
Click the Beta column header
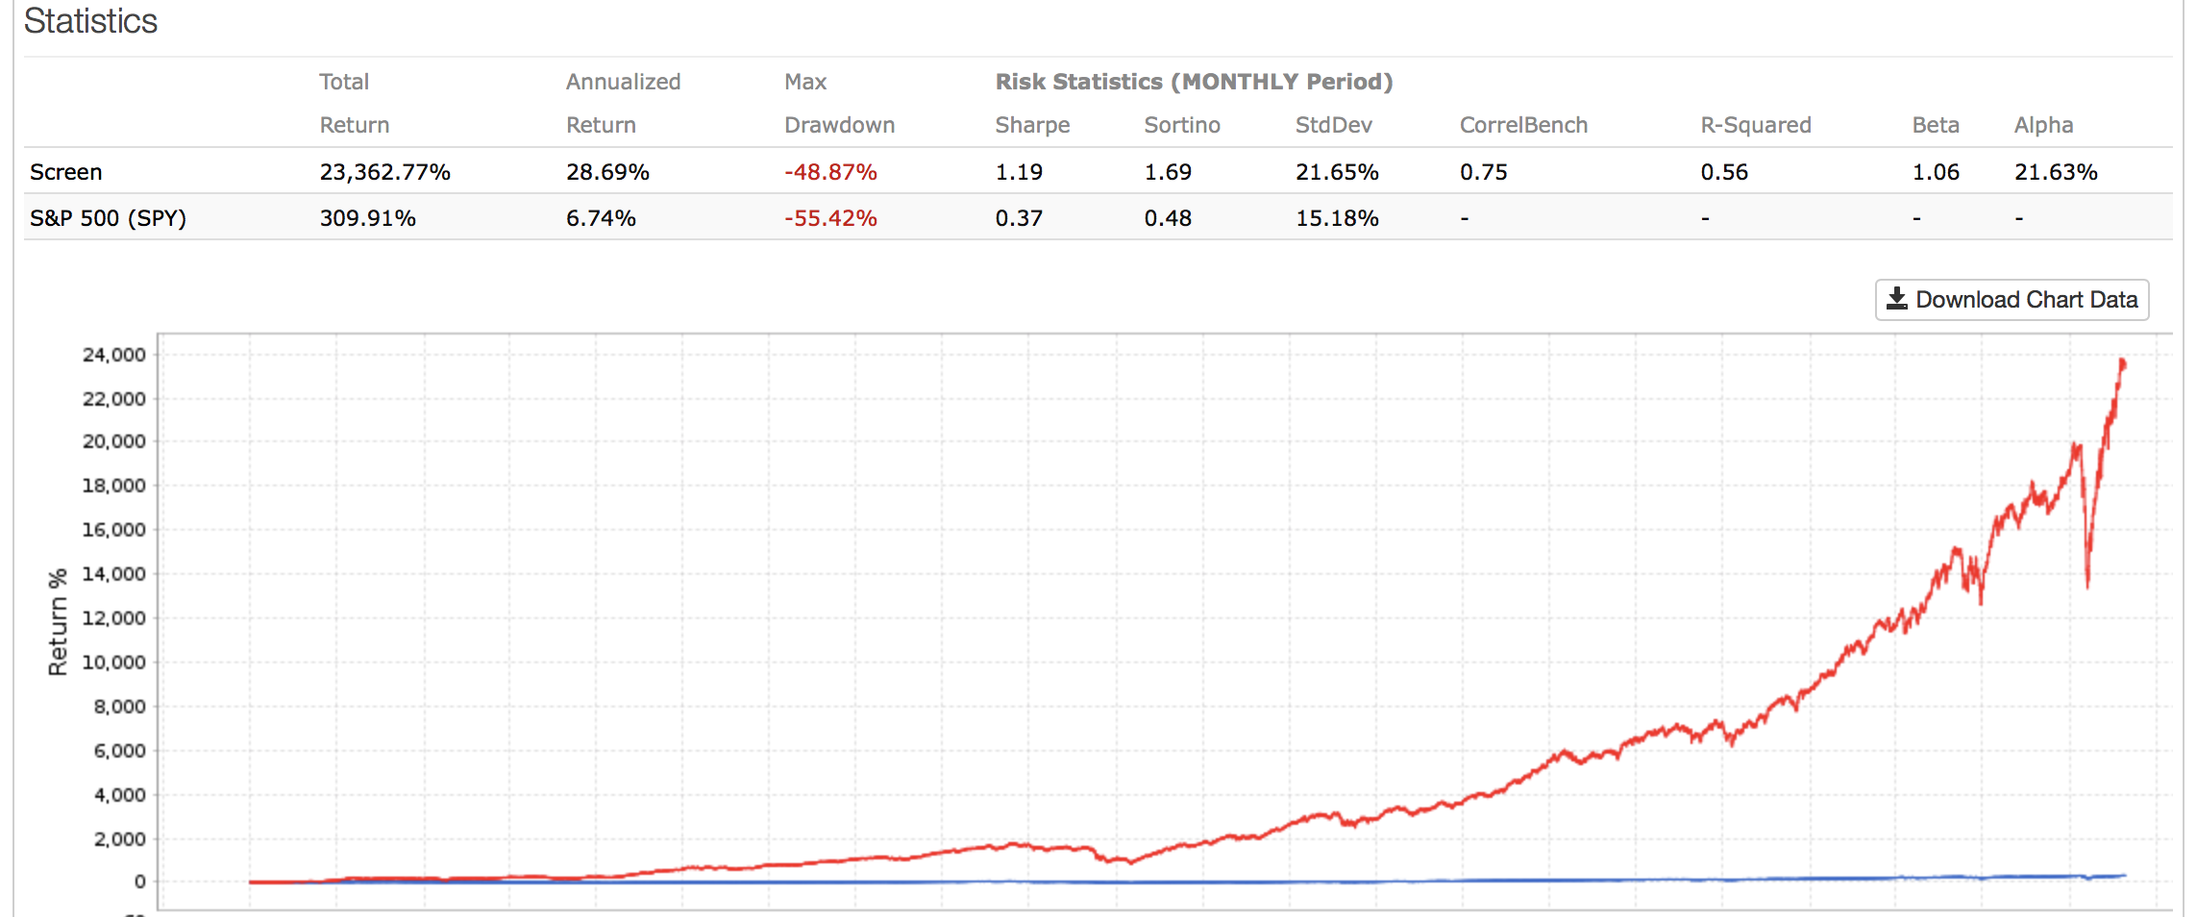pyautogui.click(x=1935, y=125)
